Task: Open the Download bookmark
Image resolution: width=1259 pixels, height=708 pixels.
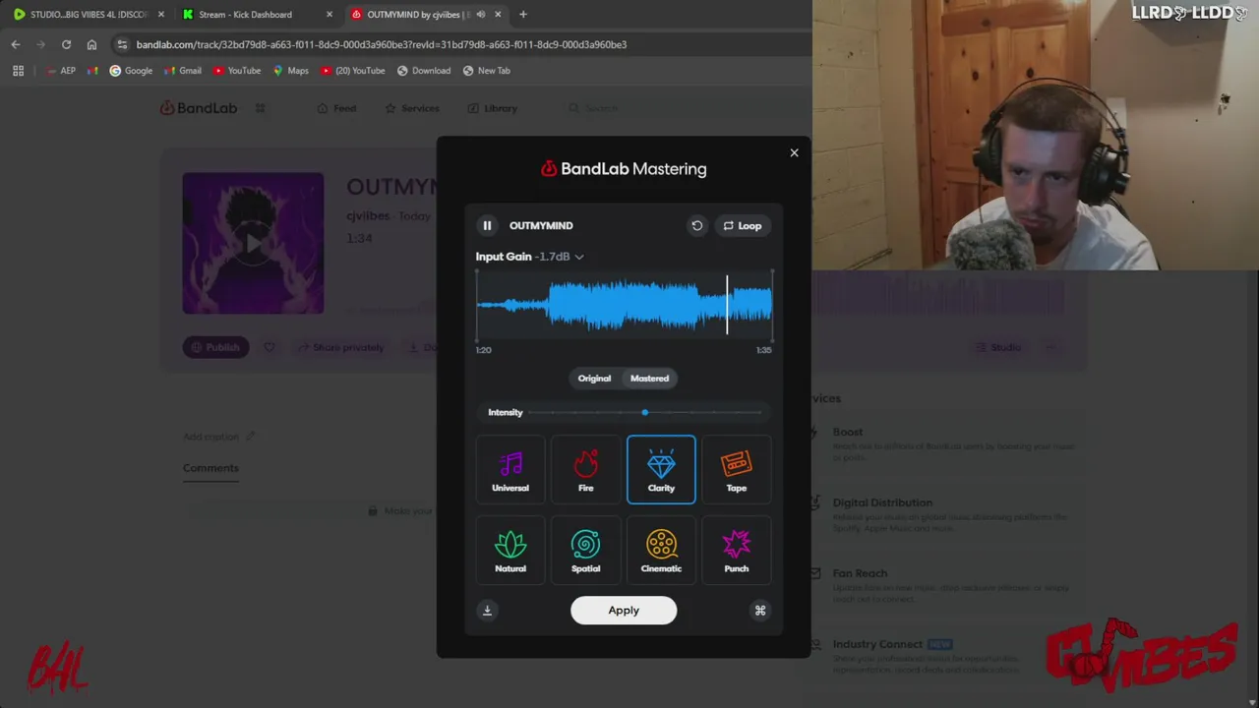Action: [x=424, y=71]
